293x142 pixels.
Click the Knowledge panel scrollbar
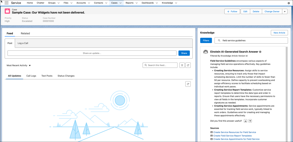pos(287,94)
